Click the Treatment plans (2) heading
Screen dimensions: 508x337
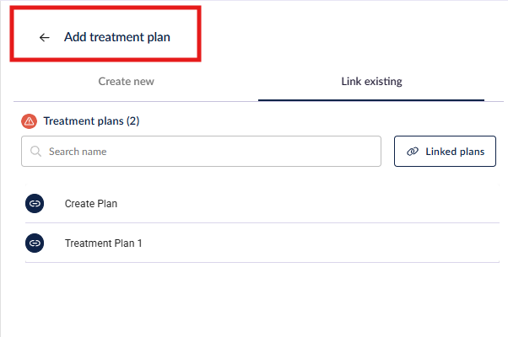pyautogui.click(x=91, y=121)
